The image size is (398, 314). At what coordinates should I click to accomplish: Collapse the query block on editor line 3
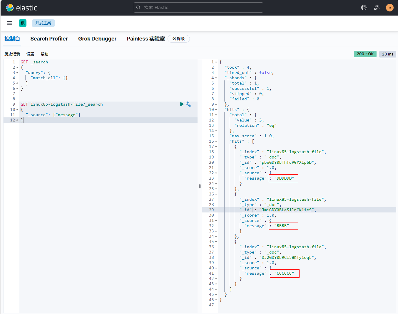pos(17,73)
